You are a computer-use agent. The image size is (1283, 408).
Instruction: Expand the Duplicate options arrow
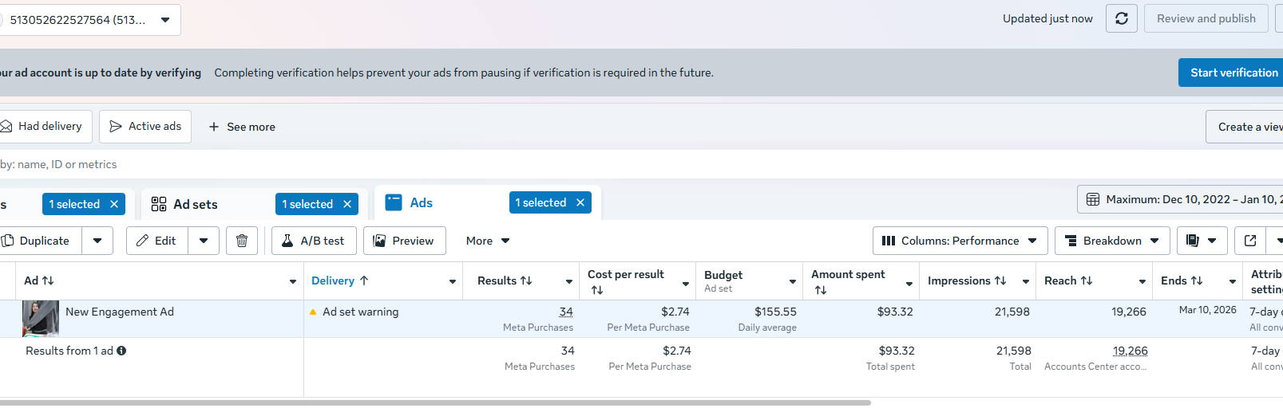[97, 241]
